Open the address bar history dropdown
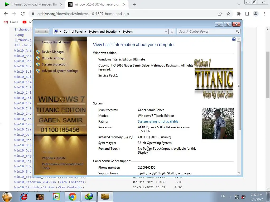Image resolution: width=270 pixels, height=202 pixels. (x=166, y=32)
